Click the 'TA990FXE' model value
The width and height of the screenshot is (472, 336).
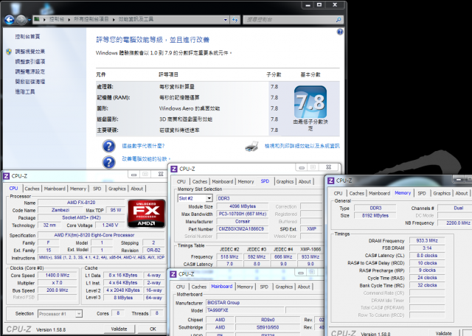pyautogui.click(x=245, y=310)
